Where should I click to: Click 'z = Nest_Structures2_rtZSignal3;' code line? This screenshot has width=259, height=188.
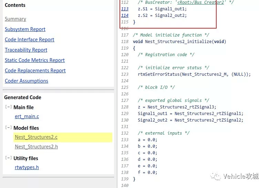177,107
